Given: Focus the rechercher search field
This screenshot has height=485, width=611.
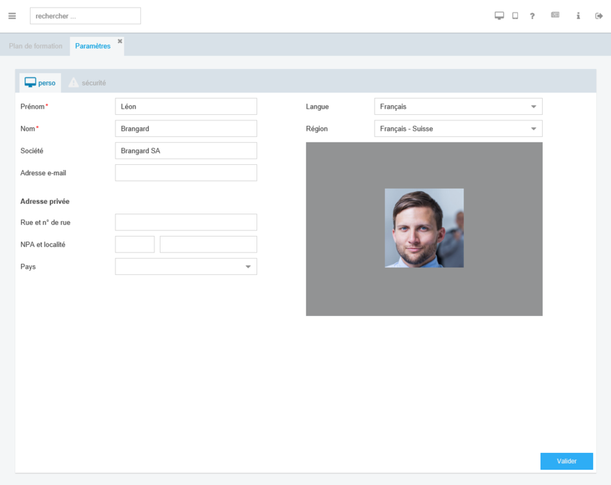Looking at the screenshot, I should click(85, 16).
